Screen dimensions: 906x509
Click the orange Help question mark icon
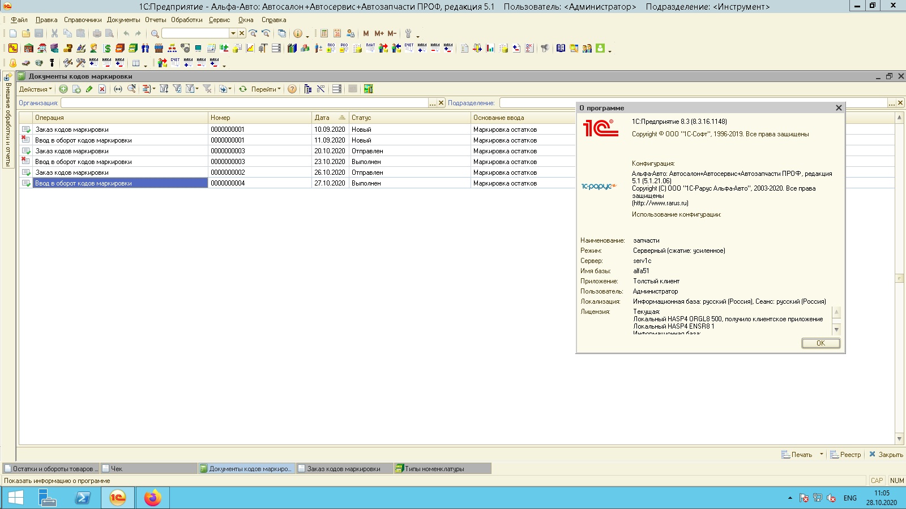click(x=292, y=89)
